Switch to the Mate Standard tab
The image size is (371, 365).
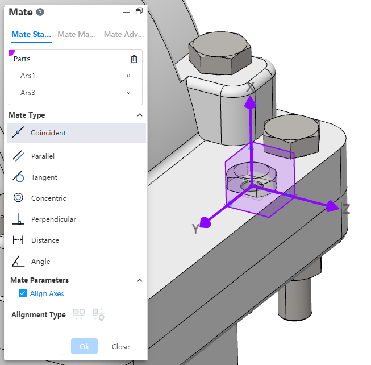click(x=31, y=35)
